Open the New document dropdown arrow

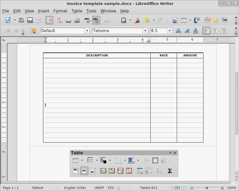pos(15,20)
